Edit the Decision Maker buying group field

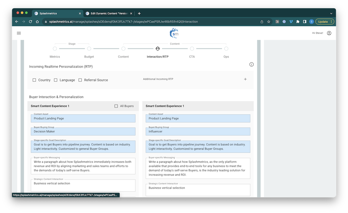click(x=83, y=131)
